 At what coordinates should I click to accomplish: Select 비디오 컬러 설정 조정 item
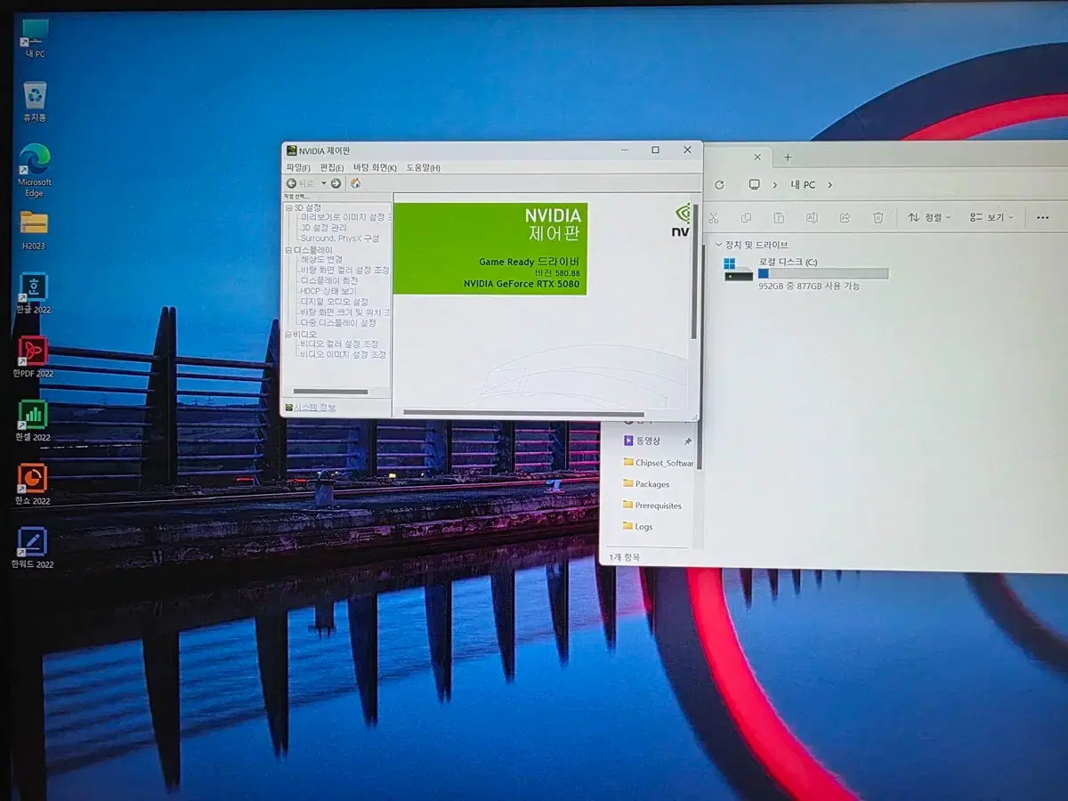[339, 344]
